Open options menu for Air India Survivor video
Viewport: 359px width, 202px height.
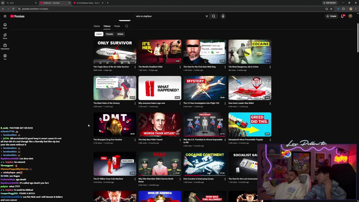[x=135, y=67]
